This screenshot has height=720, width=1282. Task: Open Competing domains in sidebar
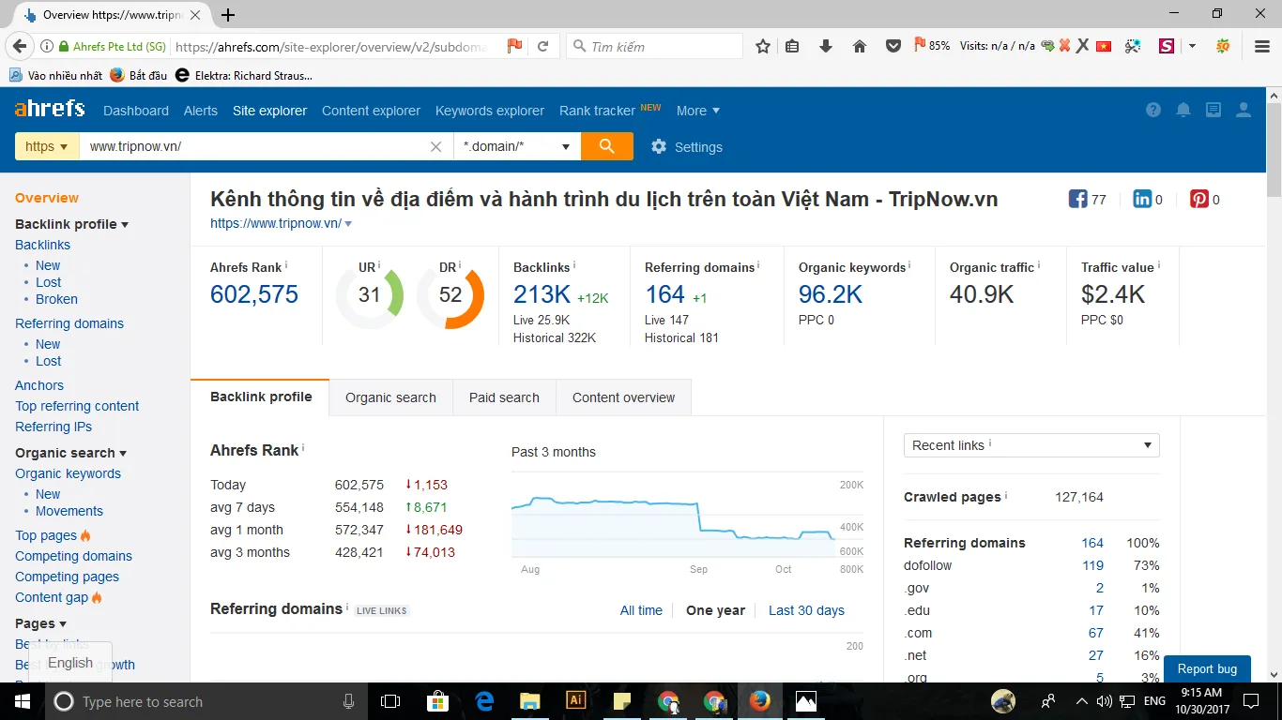[73, 556]
